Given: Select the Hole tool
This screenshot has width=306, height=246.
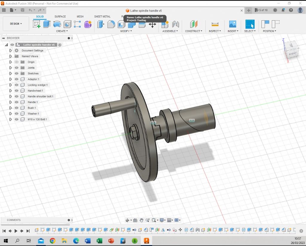Looking at the screenshot, I should pos(67,24).
